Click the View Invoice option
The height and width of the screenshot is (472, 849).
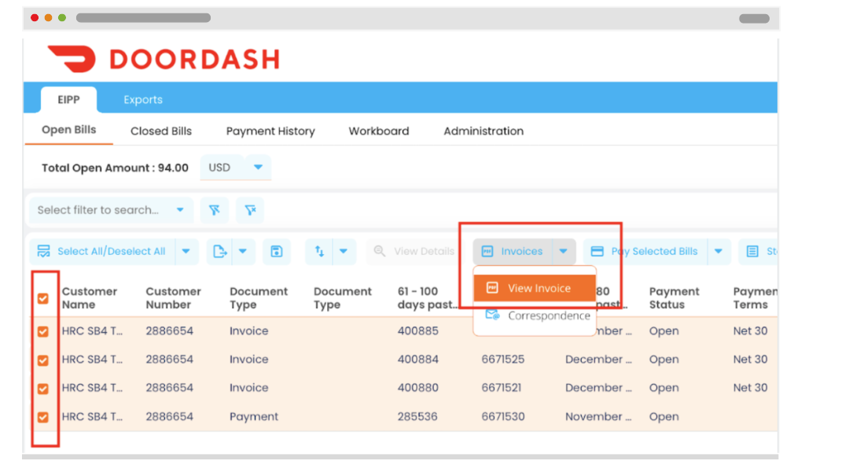[x=534, y=287]
